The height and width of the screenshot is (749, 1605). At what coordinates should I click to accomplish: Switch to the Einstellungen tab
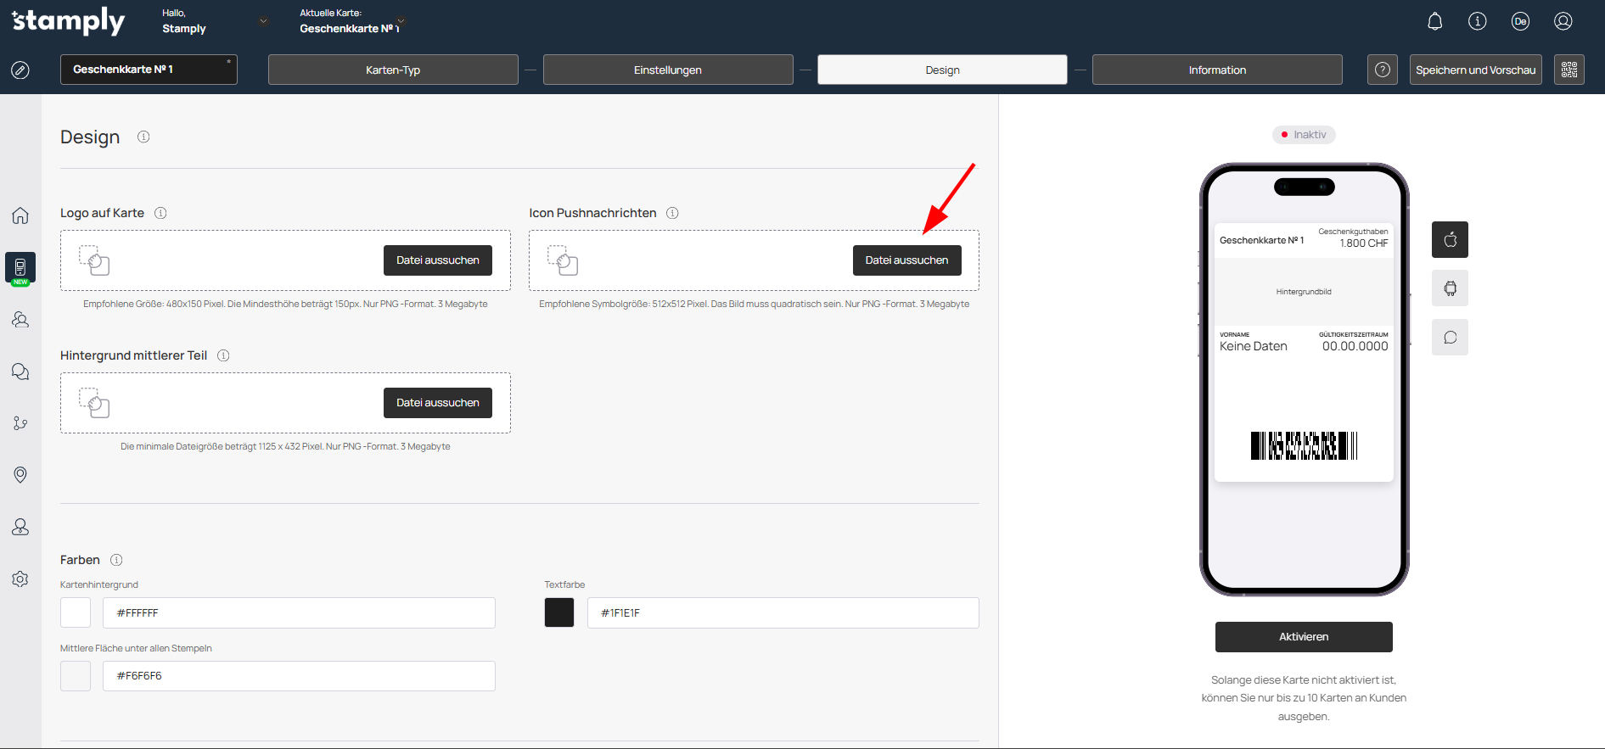pyautogui.click(x=667, y=70)
